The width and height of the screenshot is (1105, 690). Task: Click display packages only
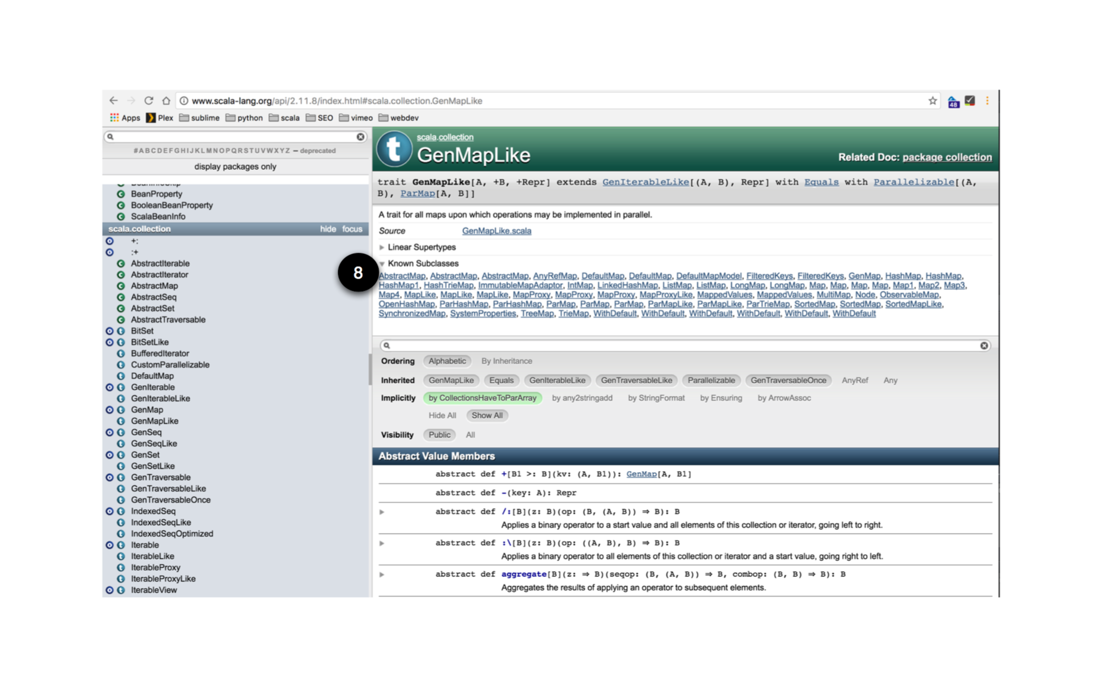point(235,166)
